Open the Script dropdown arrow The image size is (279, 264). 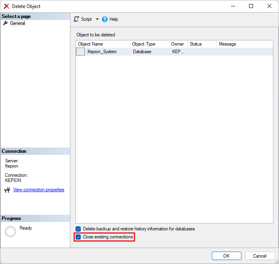[97, 19]
